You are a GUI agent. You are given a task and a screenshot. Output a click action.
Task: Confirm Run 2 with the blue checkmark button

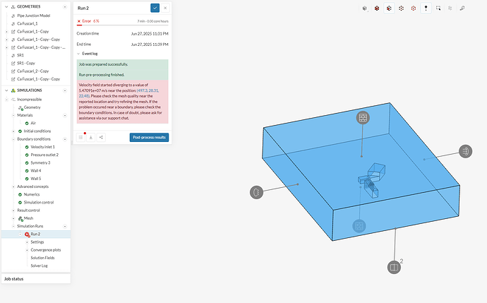155,8
